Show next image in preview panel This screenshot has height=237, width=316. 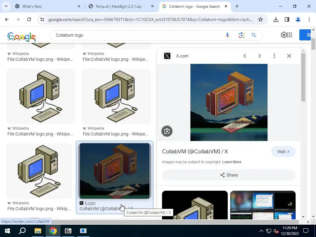(x=260, y=56)
